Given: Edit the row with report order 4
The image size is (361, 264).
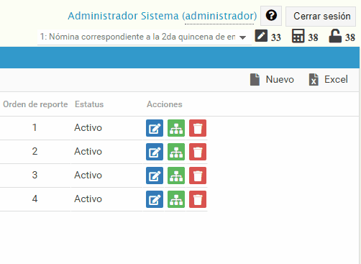Looking at the screenshot, I should 155,199.
